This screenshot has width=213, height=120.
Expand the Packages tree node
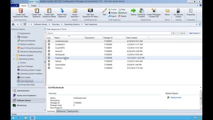(x=15, y=37)
